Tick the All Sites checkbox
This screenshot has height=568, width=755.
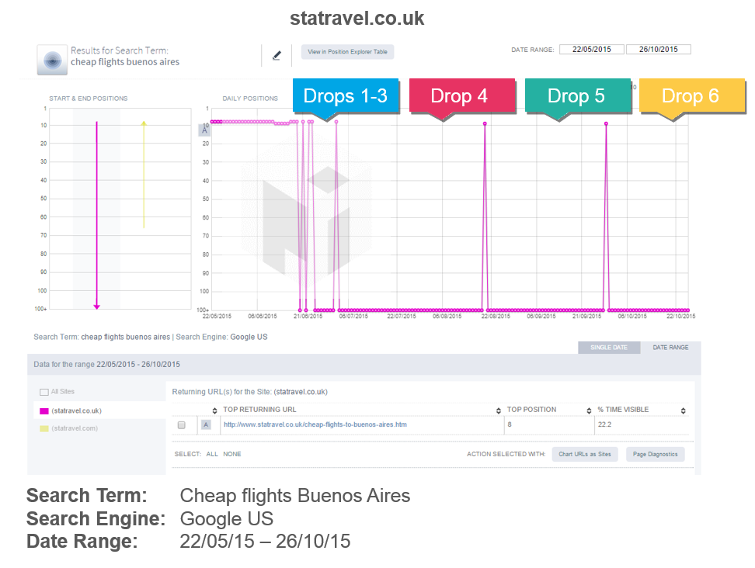(43, 392)
